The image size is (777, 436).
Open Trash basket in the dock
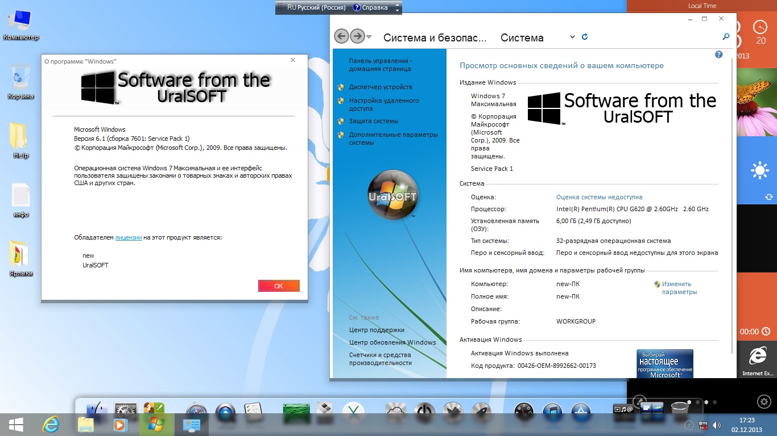tap(680, 409)
